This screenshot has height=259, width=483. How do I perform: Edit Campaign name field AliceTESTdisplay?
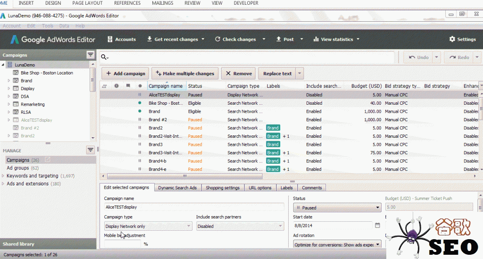pyautogui.click(x=194, y=207)
